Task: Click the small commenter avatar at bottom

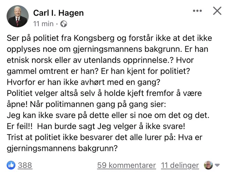Action: tap(208, 165)
